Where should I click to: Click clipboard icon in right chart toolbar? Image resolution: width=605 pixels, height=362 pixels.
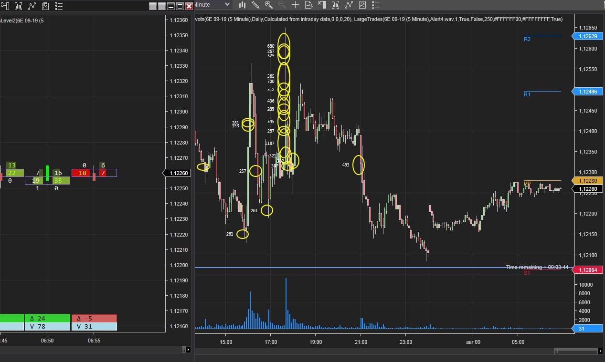362,5
